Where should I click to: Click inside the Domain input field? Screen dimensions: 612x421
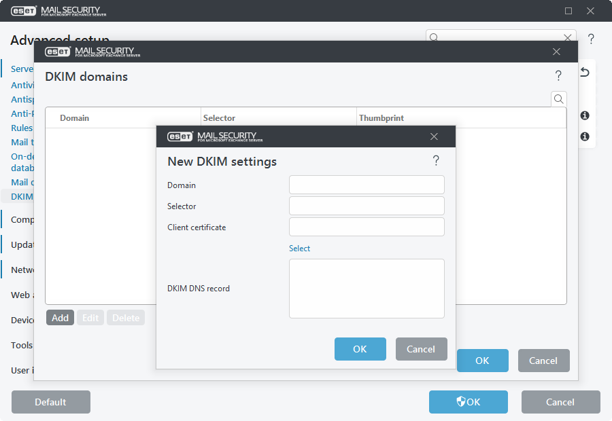pyautogui.click(x=367, y=184)
